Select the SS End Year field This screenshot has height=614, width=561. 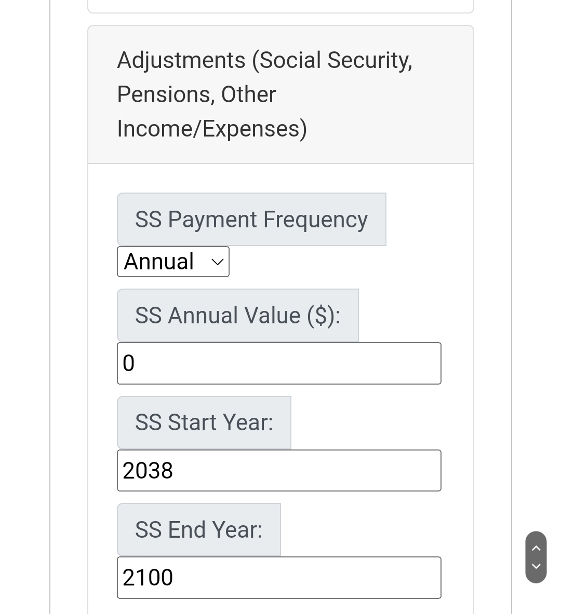[279, 578]
